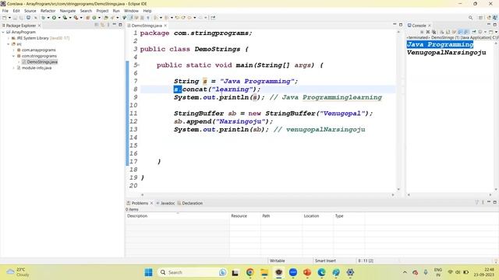Click the Remove Launch icon in Console
This screenshot has width=499, height=280.
[x=428, y=32]
